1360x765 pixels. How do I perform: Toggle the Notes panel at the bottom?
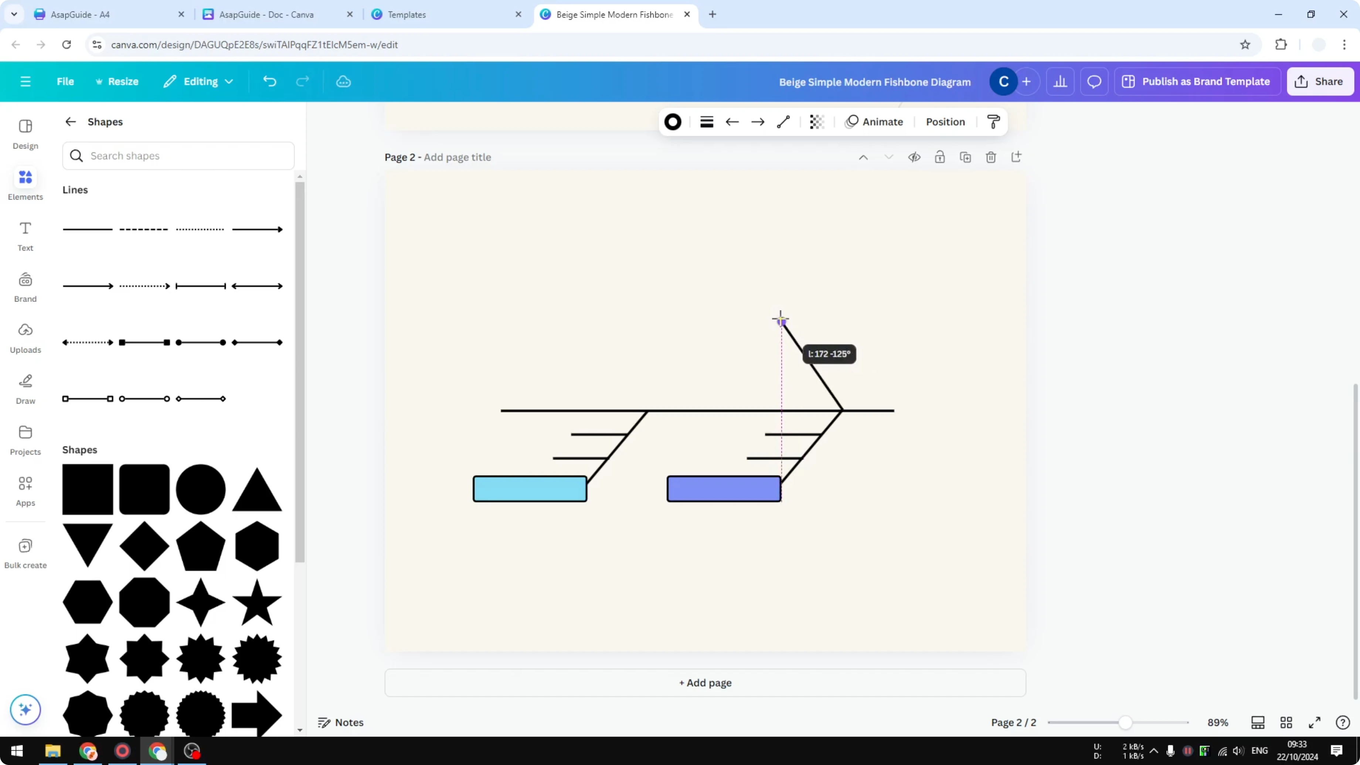click(x=340, y=722)
